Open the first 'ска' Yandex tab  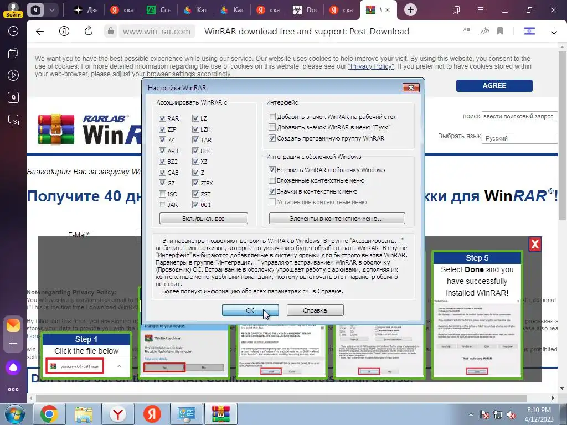[122, 10]
